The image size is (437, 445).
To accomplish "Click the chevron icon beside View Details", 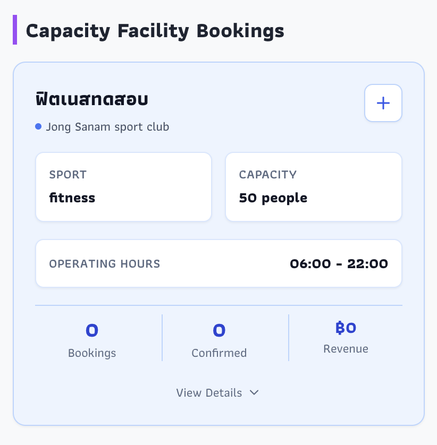I will (254, 393).
